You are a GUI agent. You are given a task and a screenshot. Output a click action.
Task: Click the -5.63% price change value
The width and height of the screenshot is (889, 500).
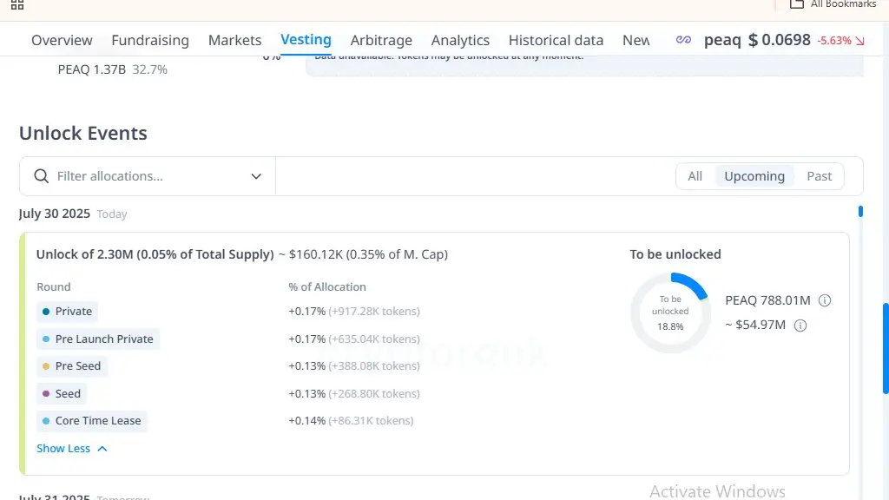(834, 41)
